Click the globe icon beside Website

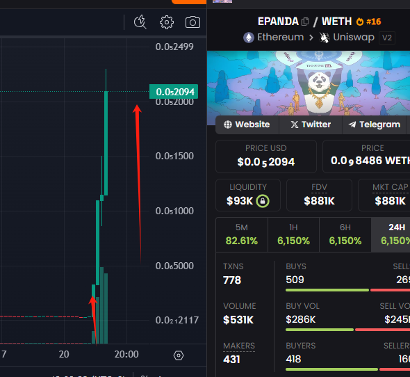pos(228,125)
